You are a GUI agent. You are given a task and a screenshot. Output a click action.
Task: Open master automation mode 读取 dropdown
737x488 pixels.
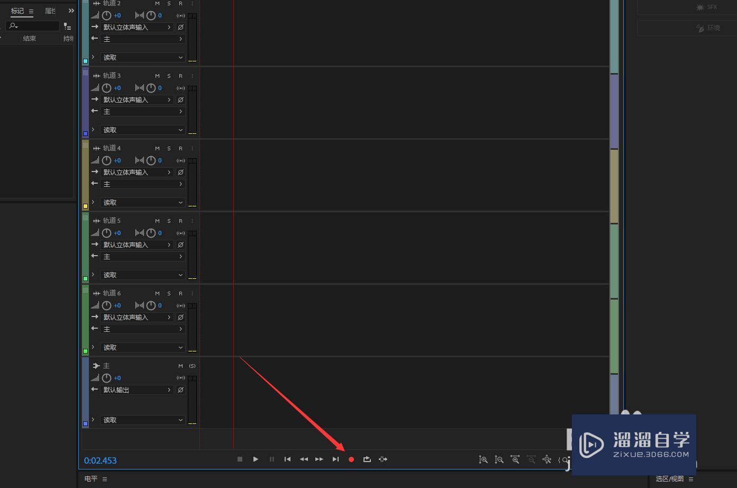click(142, 420)
